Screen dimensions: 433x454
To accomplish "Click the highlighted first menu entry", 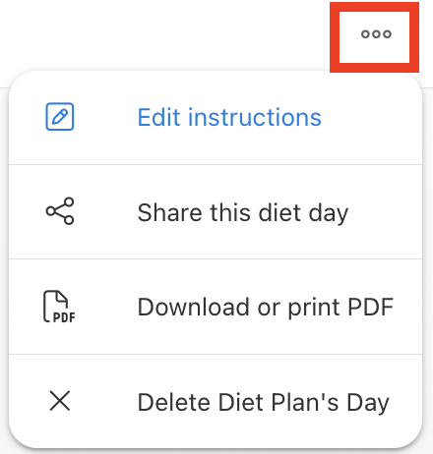I will (216, 117).
